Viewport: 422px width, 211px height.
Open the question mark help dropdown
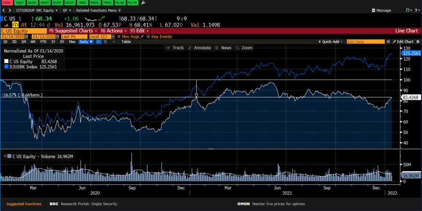[417, 10]
